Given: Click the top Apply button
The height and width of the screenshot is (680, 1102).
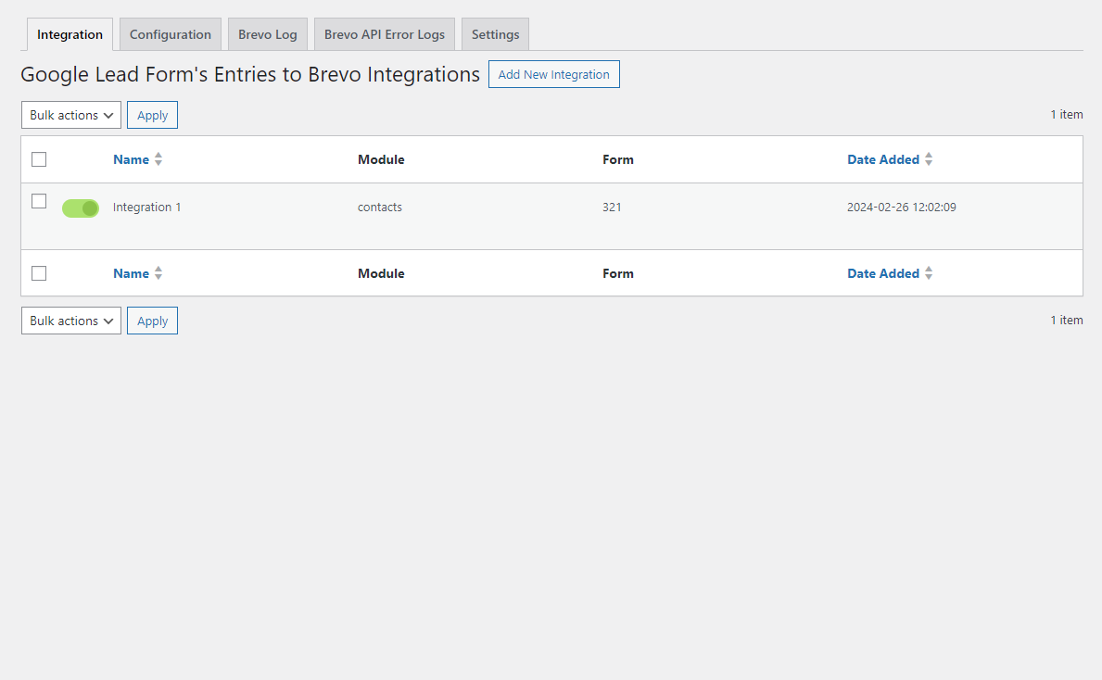Looking at the screenshot, I should click(x=153, y=115).
